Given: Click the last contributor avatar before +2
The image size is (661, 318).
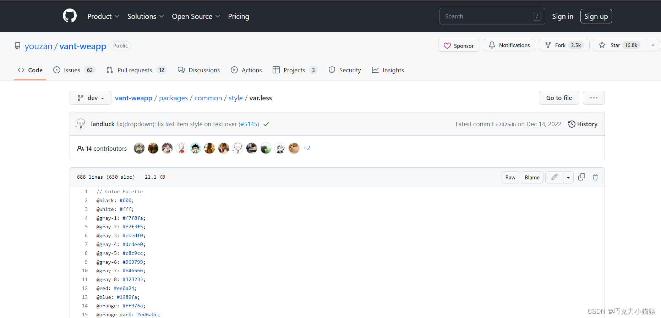Looking at the screenshot, I should coord(294,148).
